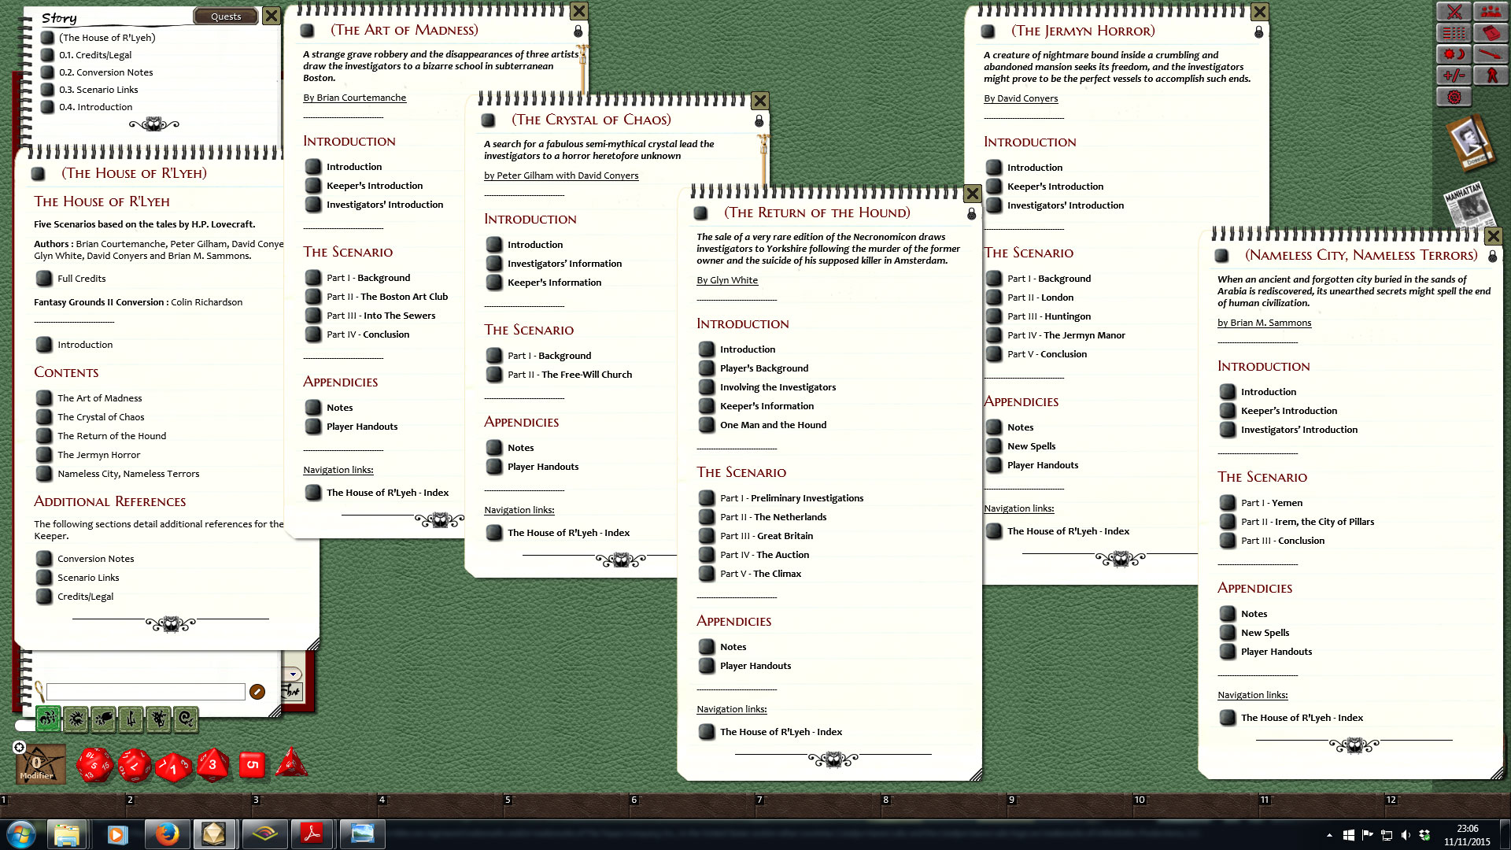This screenshot has width=1511, height=850.
Task: Launch Firefox from the Windows taskbar
Action: [166, 833]
